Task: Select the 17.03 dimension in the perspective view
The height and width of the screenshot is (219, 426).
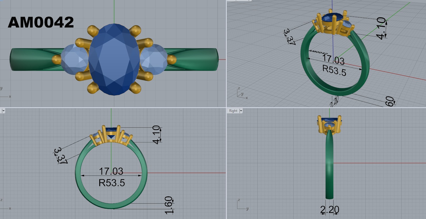Action: pyautogui.click(x=333, y=59)
